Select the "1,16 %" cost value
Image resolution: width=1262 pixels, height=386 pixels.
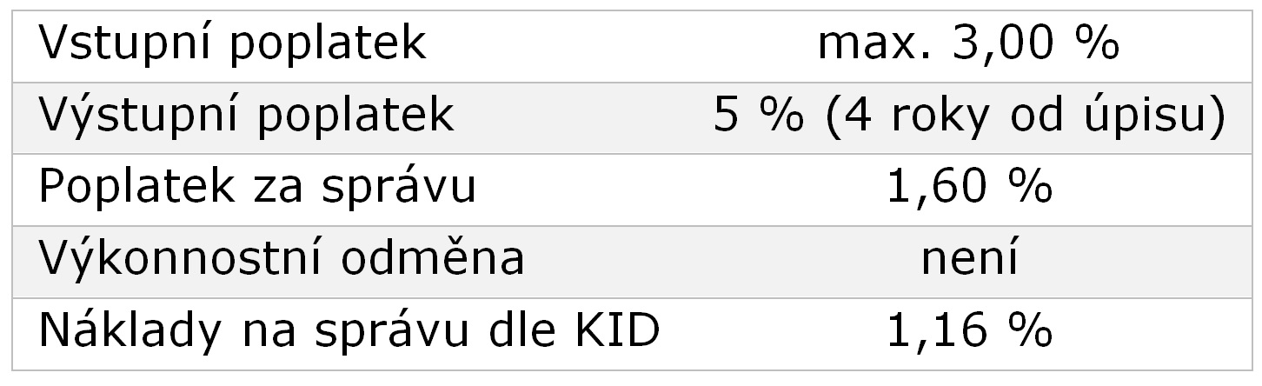[x=968, y=331]
